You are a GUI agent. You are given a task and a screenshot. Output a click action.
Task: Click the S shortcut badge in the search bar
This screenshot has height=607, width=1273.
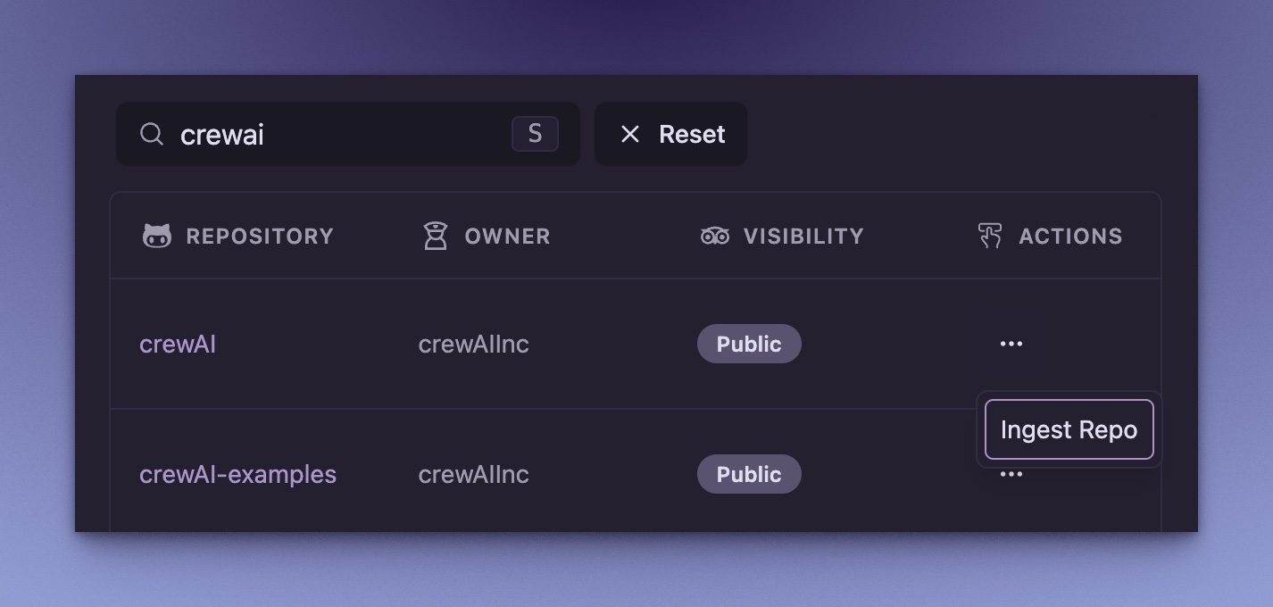pyautogui.click(x=534, y=133)
